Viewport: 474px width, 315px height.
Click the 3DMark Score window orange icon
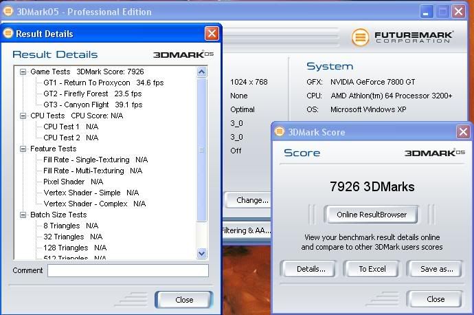(280, 131)
